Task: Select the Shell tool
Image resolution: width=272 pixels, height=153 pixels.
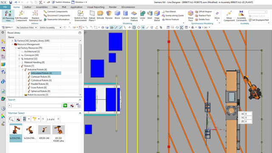Action: pyautogui.click(x=150, y=15)
